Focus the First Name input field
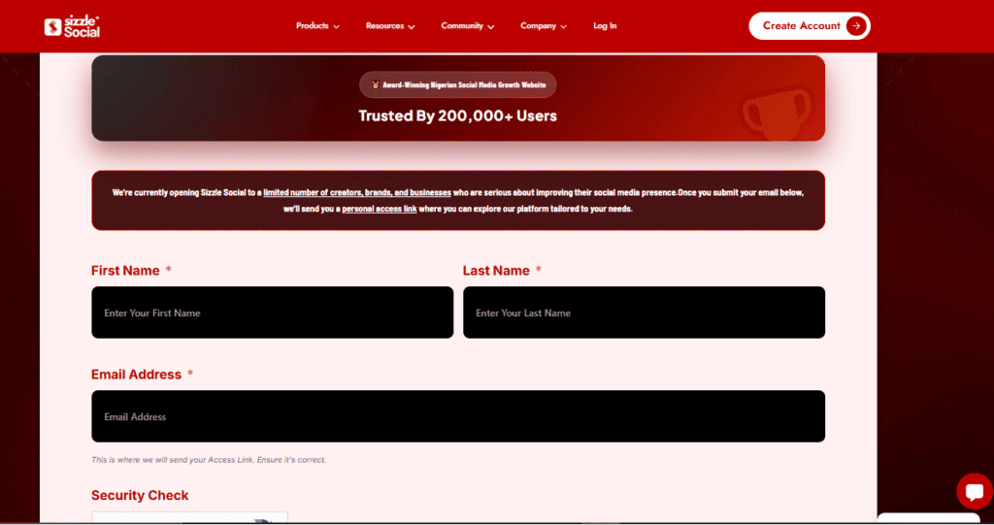 coord(273,312)
